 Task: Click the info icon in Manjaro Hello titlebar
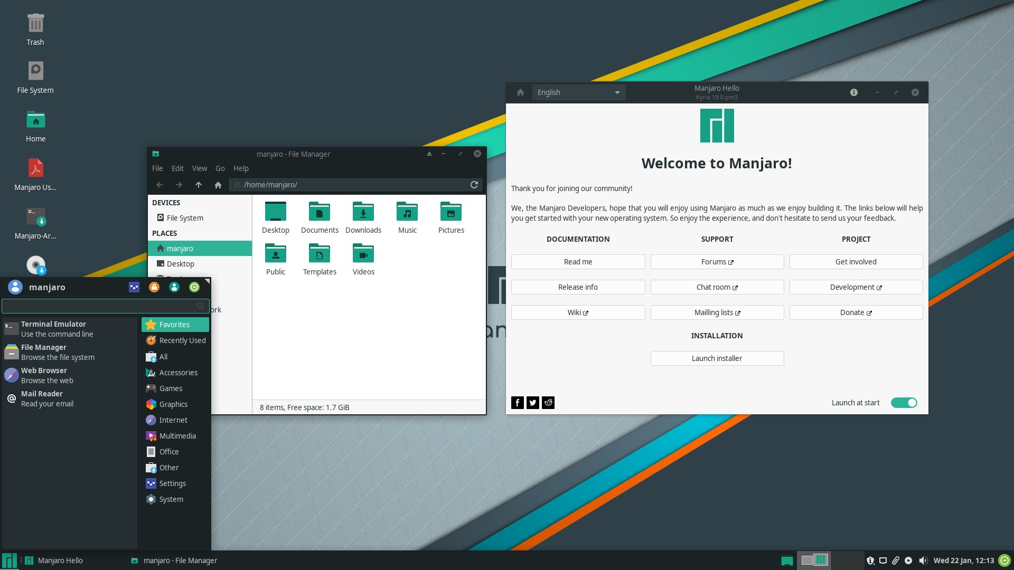853,92
